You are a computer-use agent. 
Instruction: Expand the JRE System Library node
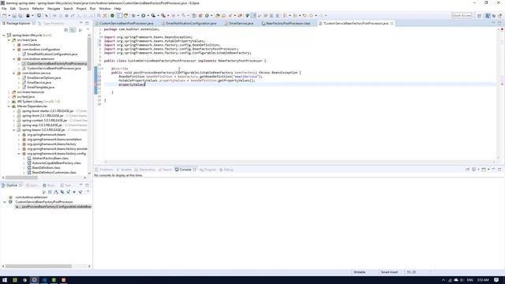(9, 102)
